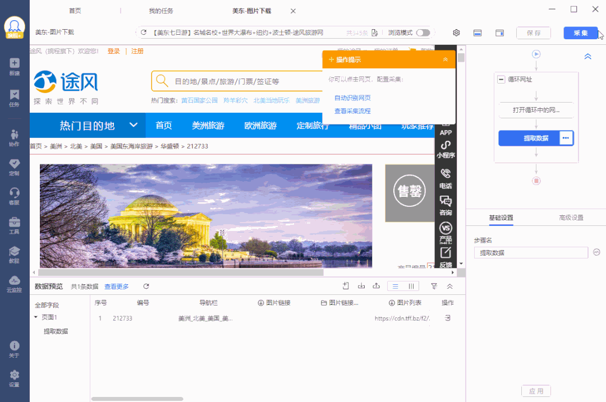This screenshot has width=606, height=402.
Task: Open 云监控 cloud monitor in sidebar
Action: pos(15,283)
